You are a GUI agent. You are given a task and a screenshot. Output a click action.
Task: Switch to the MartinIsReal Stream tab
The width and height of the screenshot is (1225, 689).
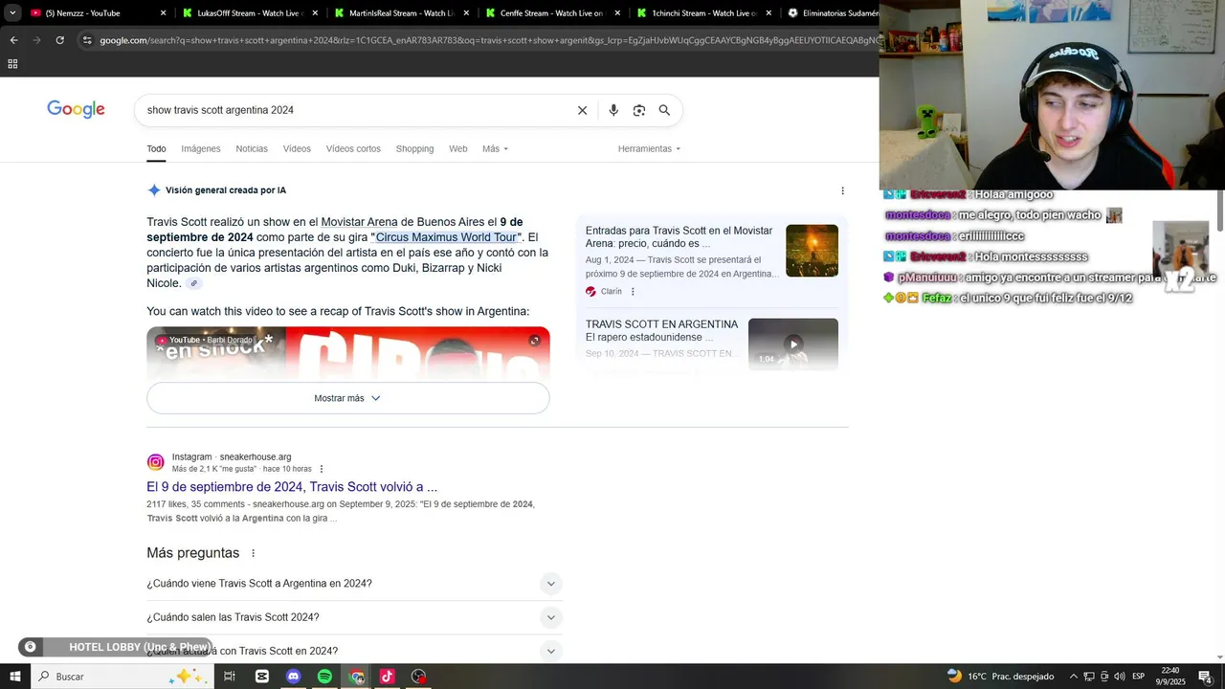tap(400, 13)
